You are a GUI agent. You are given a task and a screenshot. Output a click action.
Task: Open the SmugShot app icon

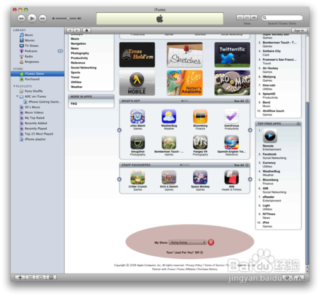(x=138, y=142)
